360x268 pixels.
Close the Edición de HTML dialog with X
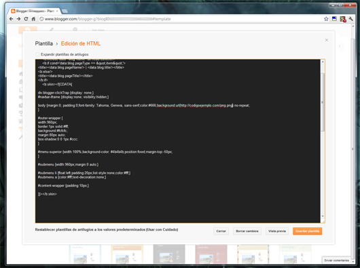327,40
